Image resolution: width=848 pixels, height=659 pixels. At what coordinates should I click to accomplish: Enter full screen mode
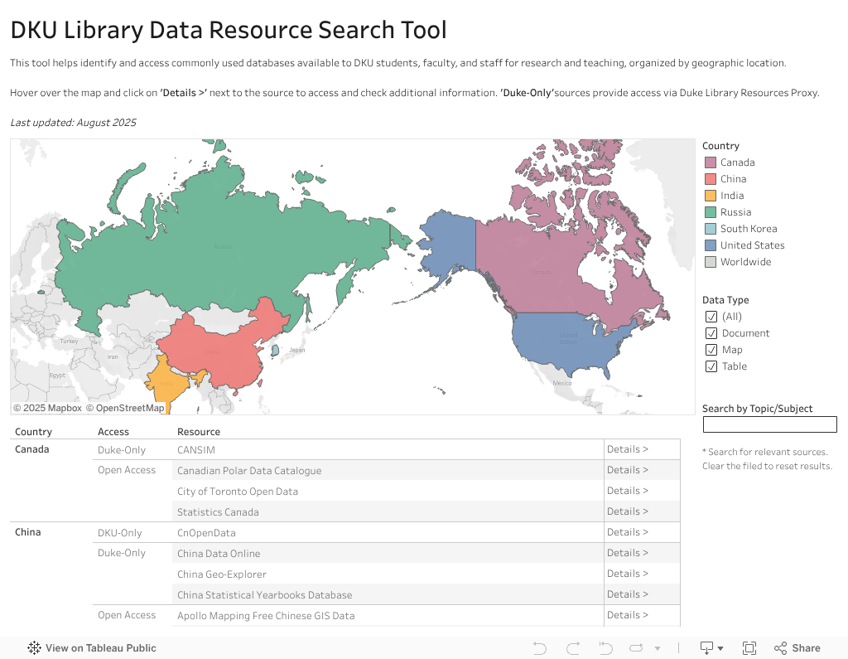749,648
